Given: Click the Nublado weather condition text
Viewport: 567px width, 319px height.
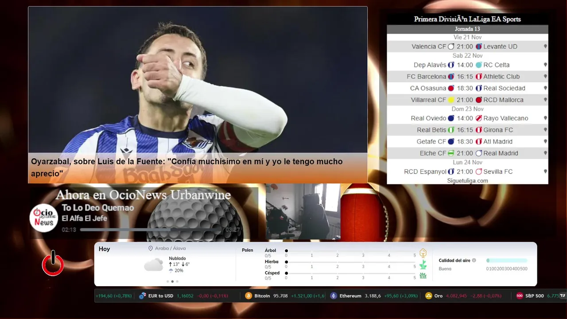Looking at the screenshot, I should (177, 258).
